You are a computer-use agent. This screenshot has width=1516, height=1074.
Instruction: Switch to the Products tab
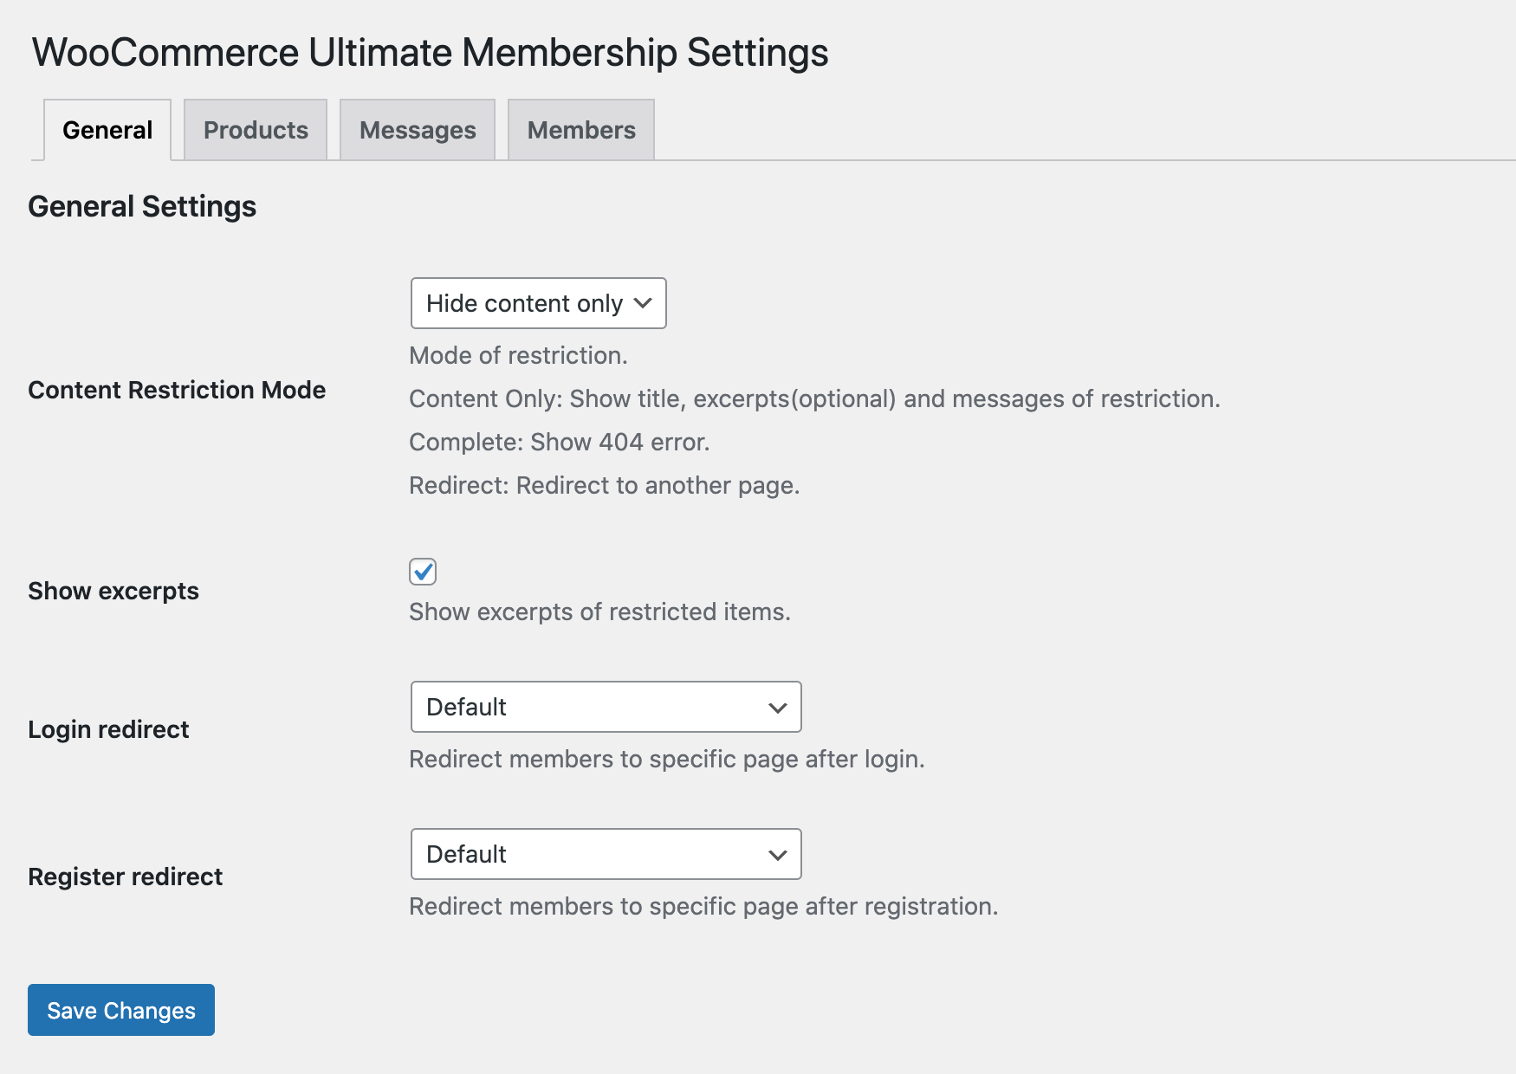256,129
